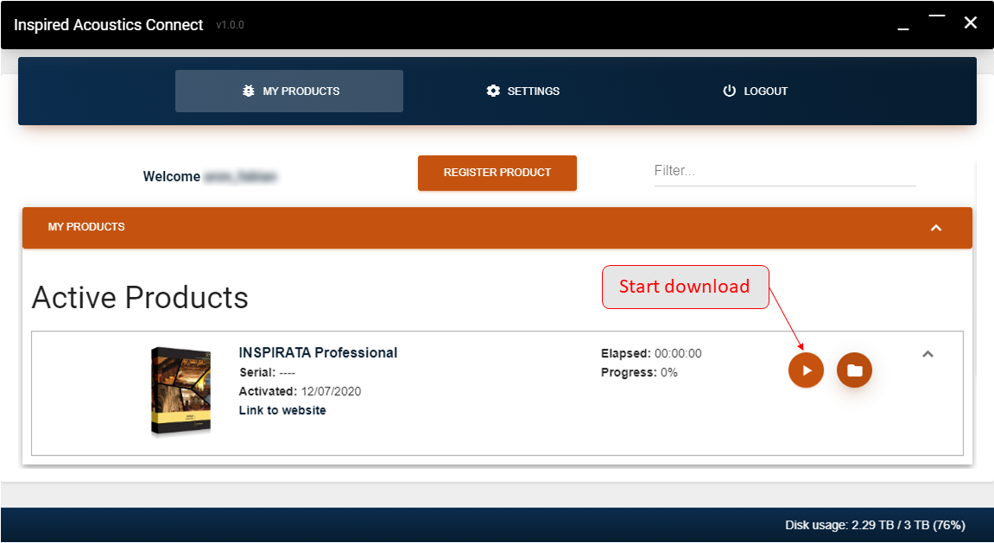
Task: Collapse the INSPIRATA Professional product row
Action: point(928,354)
